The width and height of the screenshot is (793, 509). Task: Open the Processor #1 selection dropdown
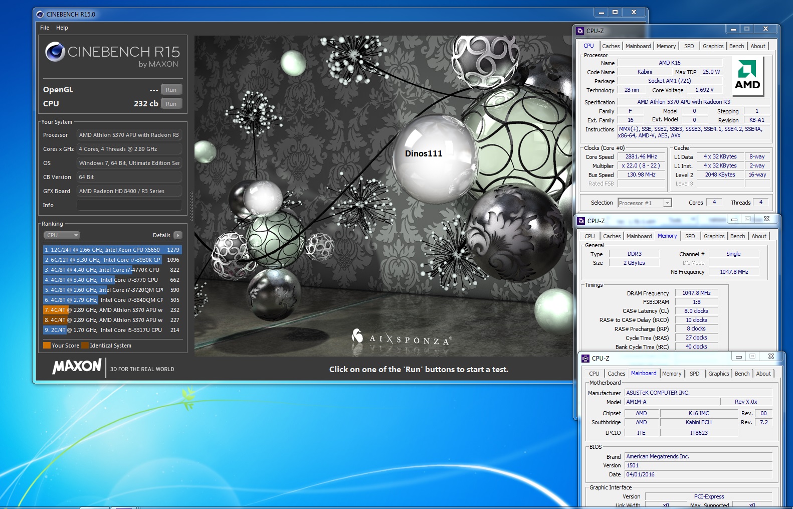pos(644,203)
